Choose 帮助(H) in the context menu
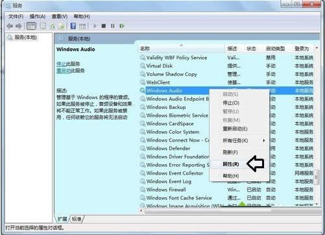This screenshot has height=235, width=325. point(231,176)
